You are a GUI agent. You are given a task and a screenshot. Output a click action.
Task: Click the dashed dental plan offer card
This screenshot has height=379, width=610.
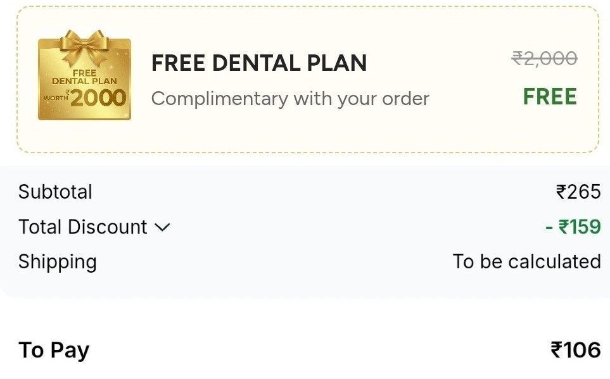[305, 80]
